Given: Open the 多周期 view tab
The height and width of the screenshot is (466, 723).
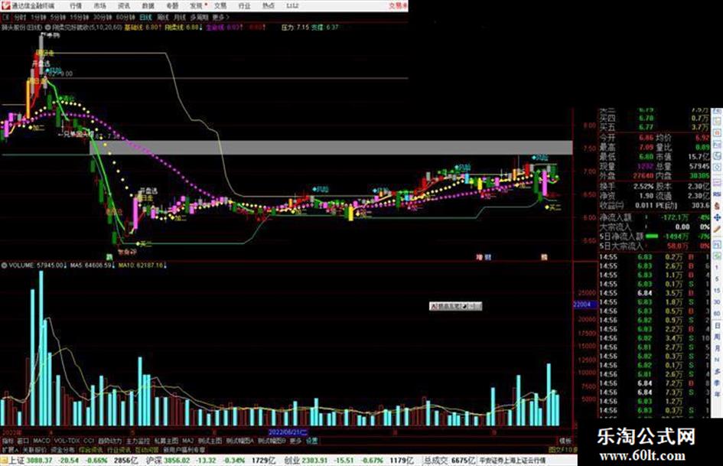Looking at the screenshot, I should pos(199,18).
